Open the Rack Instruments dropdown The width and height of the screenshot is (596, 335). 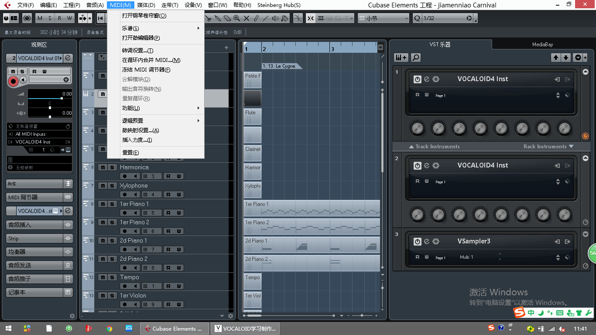click(548, 147)
